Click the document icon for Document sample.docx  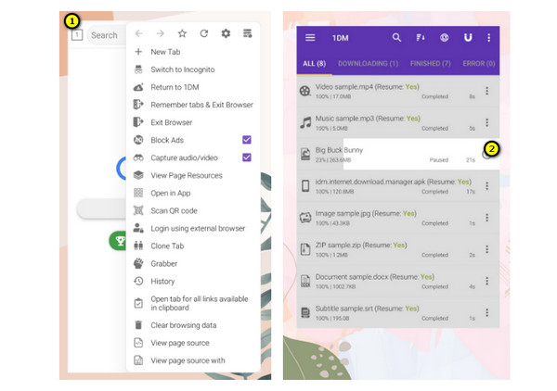click(305, 281)
